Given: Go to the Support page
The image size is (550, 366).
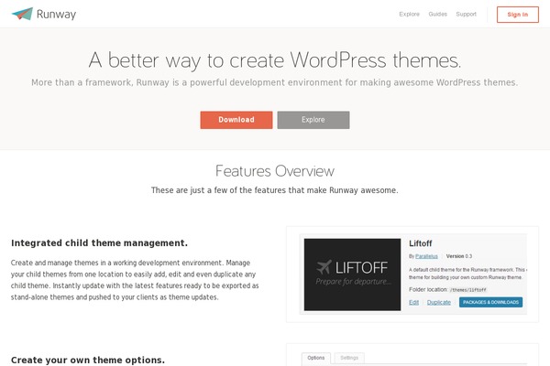Looking at the screenshot, I should 466,15.
